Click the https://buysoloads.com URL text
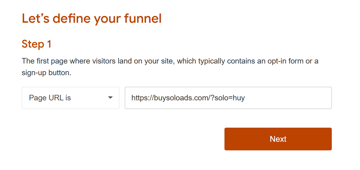Viewport: 360px width, 170px height. pyautogui.click(x=188, y=98)
